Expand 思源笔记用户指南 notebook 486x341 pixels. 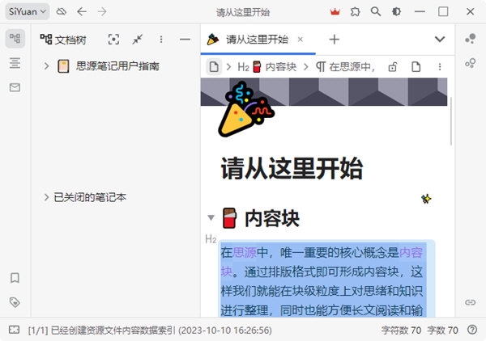coord(46,65)
